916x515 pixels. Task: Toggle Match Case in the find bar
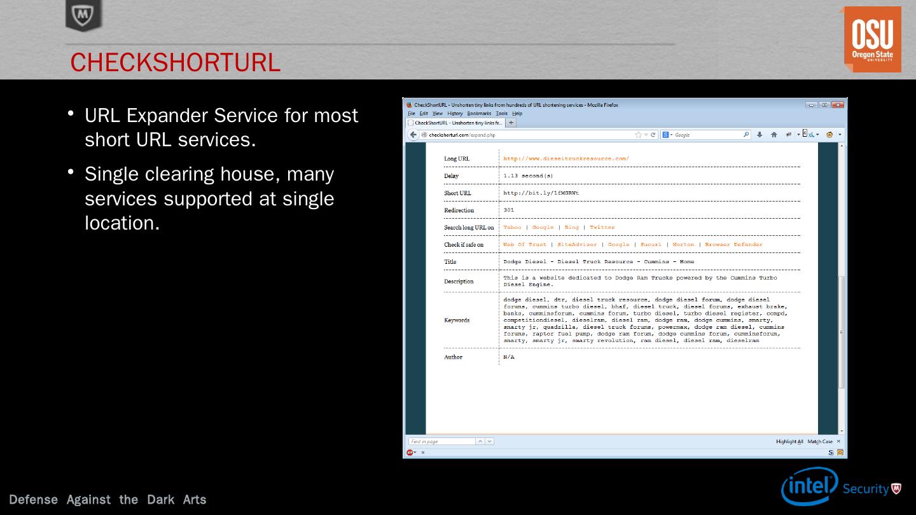pyautogui.click(x=820, y=441)
